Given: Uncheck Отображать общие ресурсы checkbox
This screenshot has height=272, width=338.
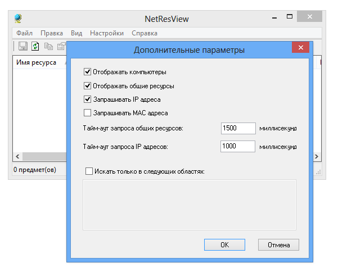Looking at the screenshot, I should coord(87,86).
